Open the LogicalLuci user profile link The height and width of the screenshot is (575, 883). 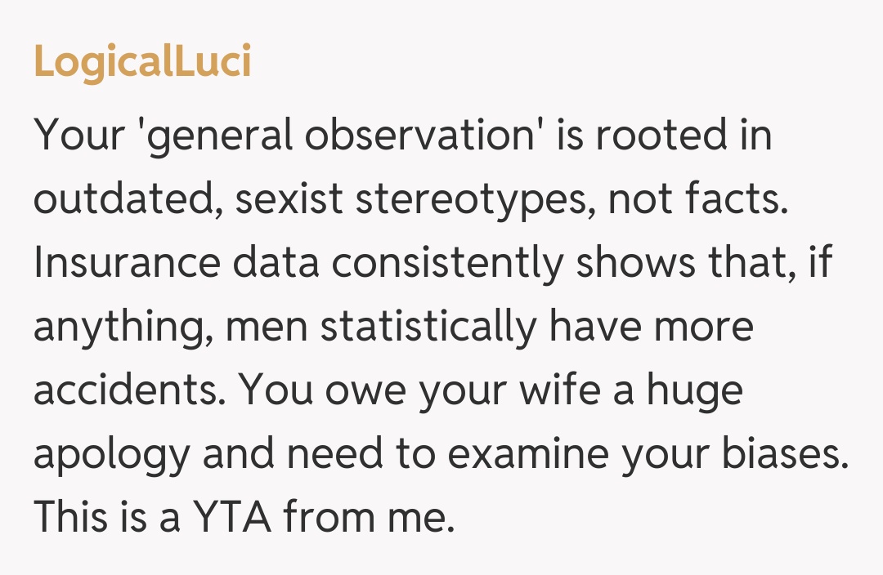(x=142, y=64)
